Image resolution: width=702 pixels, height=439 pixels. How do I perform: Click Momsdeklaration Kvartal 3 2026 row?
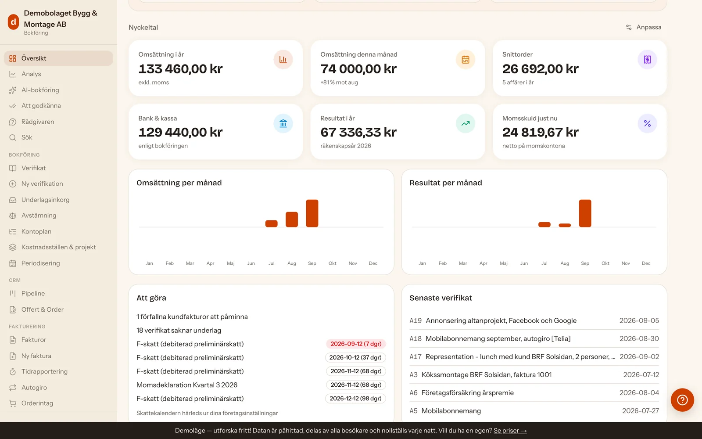[261, 385]
